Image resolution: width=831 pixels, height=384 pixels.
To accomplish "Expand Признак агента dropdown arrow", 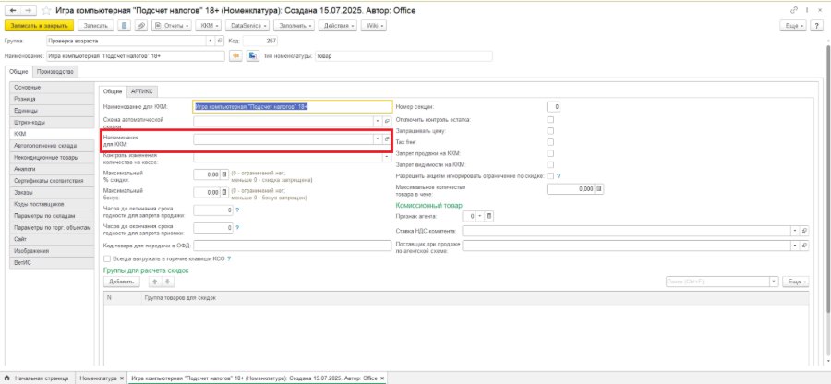I will (x=479, y=216).
